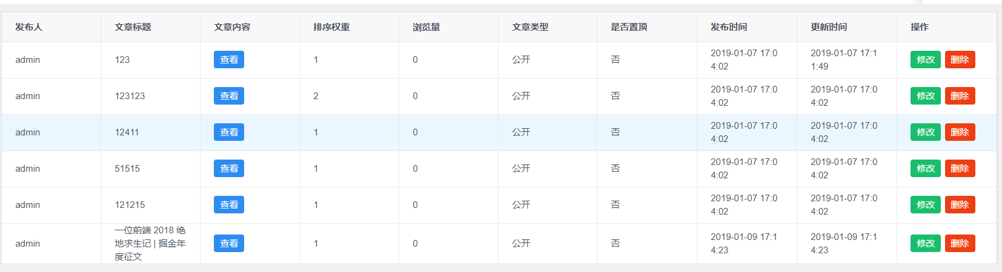Click green 修改 button for article 123
This screenshot has height=272, width=1002.
pos(926,59)
